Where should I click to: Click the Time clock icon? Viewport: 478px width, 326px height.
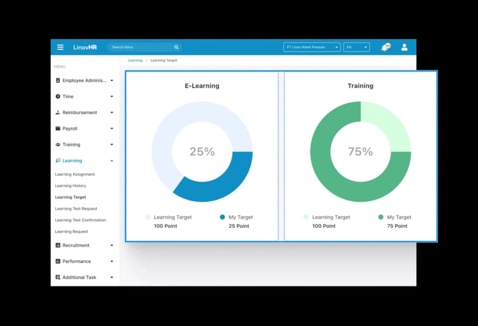pyautogui.click(x=58, y=96)
